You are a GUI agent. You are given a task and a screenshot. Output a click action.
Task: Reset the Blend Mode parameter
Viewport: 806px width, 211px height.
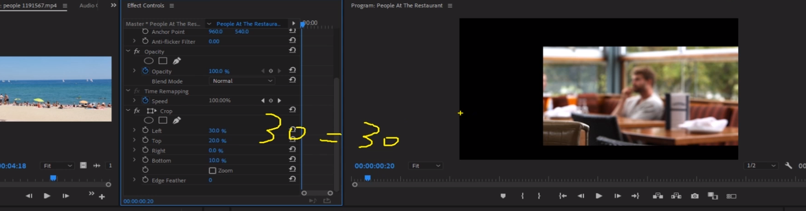click(292, 80)
